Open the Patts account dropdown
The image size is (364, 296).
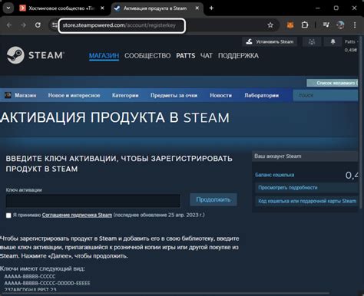[x=351, y=41]
